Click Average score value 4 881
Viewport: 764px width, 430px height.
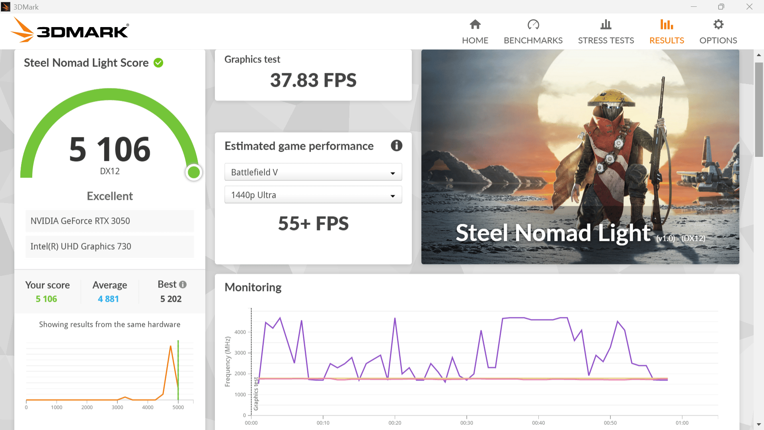click(x=108, y=299)
